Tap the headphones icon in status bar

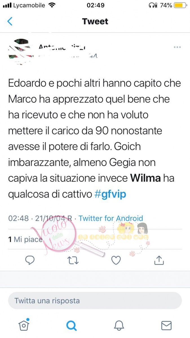(153, 5)
